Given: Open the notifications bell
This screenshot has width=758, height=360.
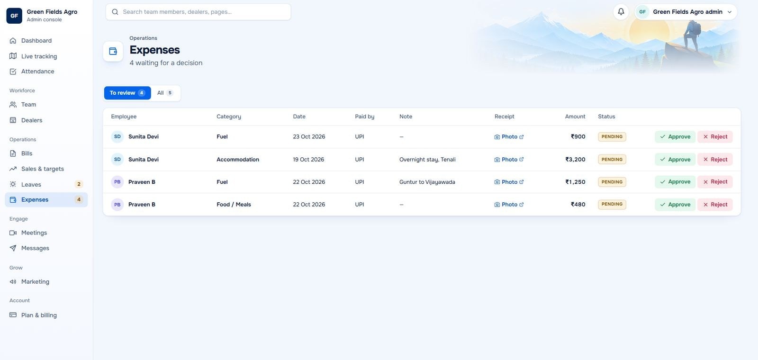Looking at the screenshot, I should (x=621, y=12).
